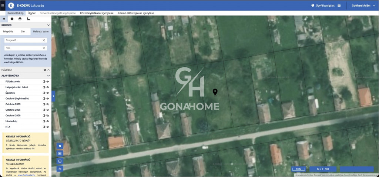This screenshot has height=177, width=379.
Task: Open the hamburger menu in the header
Action: pyautogui.click(x=3, y=6)
